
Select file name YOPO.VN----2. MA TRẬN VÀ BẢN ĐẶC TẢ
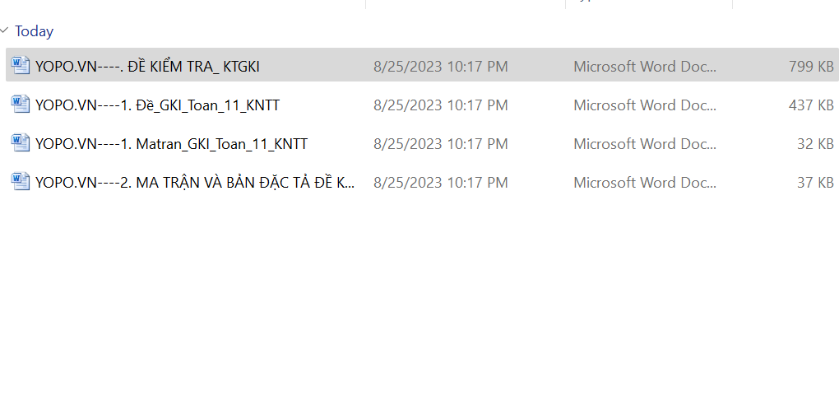coord(195,183)
